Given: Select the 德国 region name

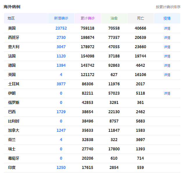Looking at the screenshot, I should coord(12,65).
